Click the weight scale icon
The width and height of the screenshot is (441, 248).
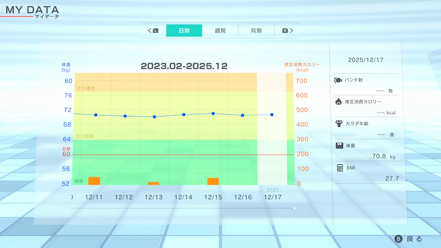pos(339,145)
